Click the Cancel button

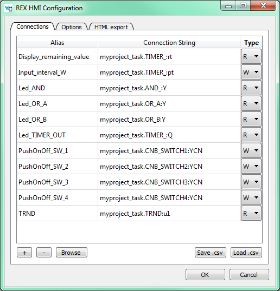[249, 274]
